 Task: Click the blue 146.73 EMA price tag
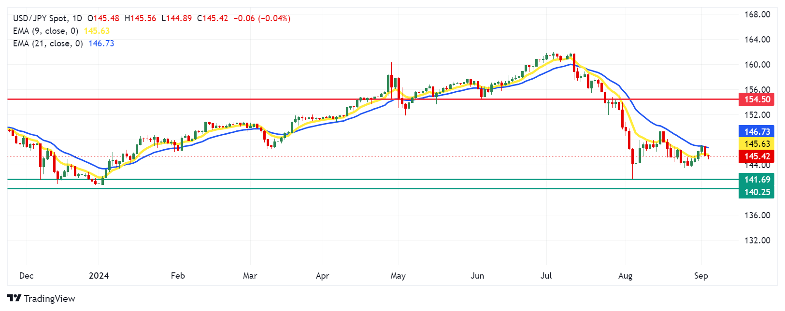tap(756, 131)
